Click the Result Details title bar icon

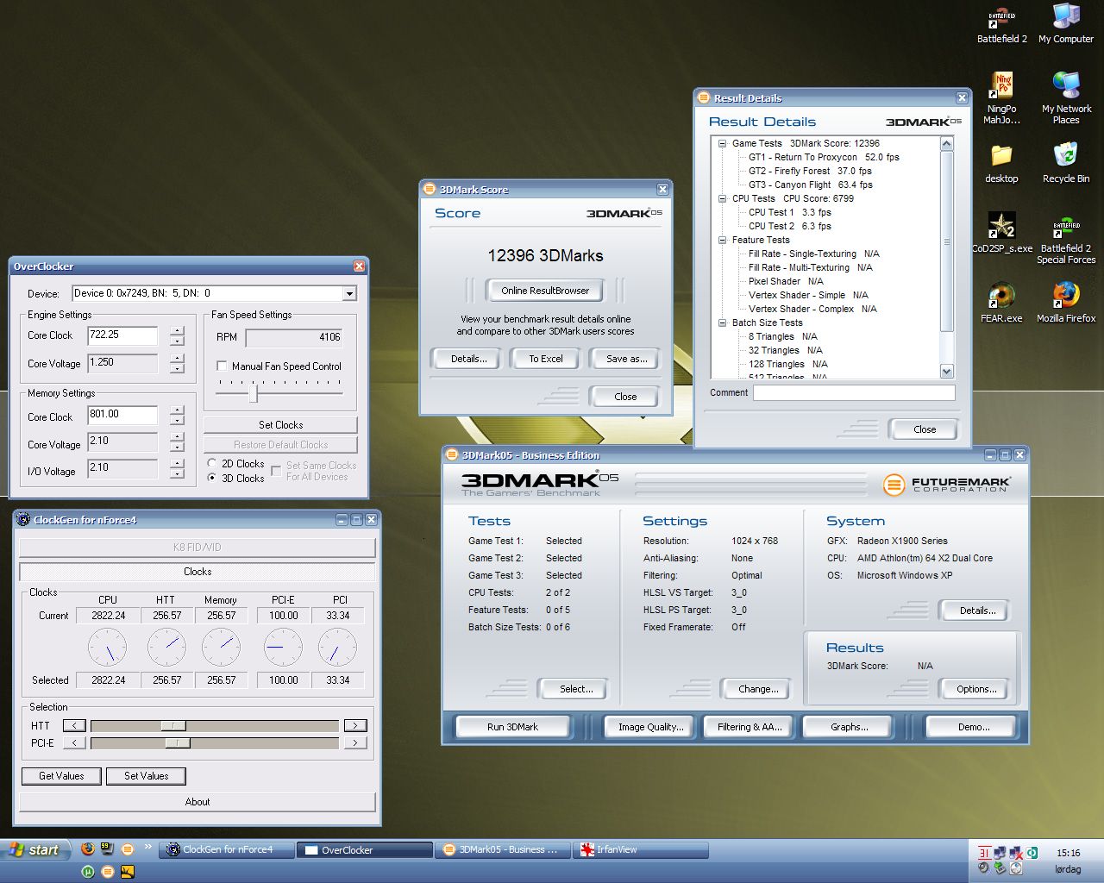click(704, 97)
